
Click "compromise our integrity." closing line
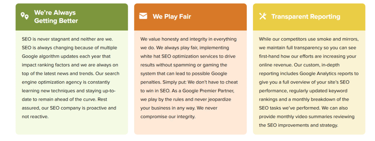168,117
